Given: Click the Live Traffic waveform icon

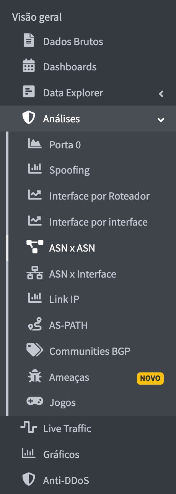Looking at the screenshot, I should point(29,428).
